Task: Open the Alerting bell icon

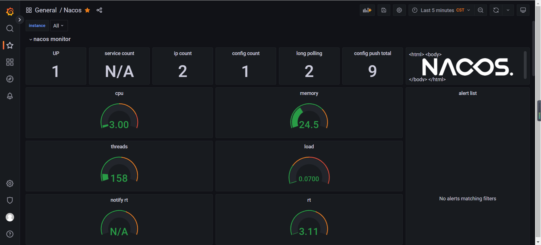Action: click(x=10, y=96)
